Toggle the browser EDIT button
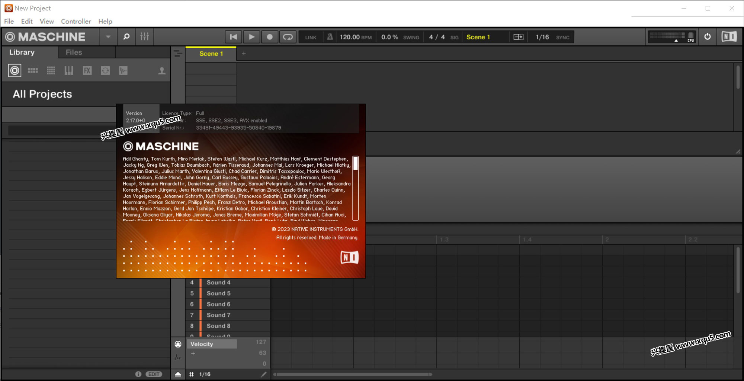This screenshot has height=381, width=744. (154, 374)
